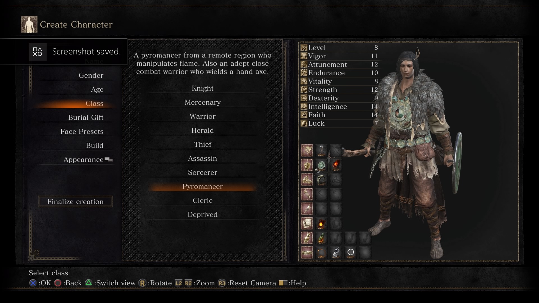
Task: Click the Finalize creation button
Action: pos(76,201)
